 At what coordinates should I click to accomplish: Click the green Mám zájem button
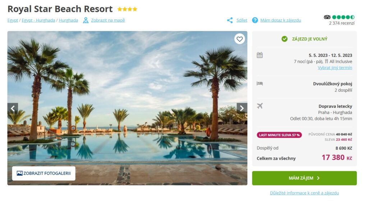pos(304,178)
